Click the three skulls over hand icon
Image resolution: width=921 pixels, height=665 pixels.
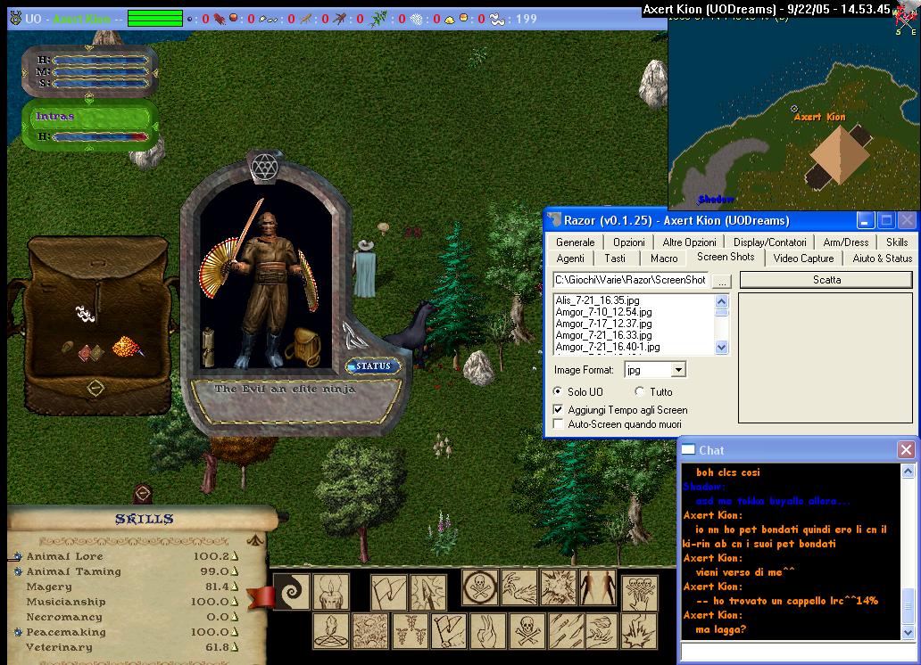640,594
